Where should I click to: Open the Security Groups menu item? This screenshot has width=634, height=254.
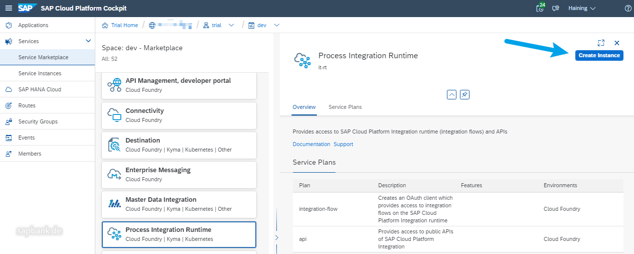[47, 121]
